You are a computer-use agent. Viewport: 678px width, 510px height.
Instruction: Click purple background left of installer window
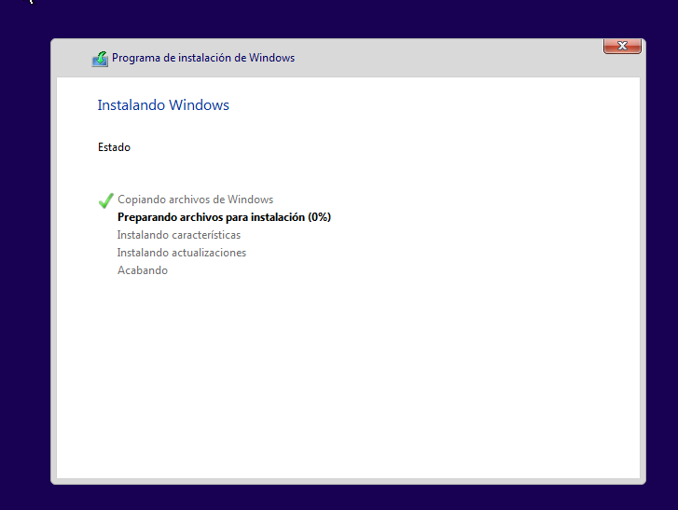coord(24,280)
